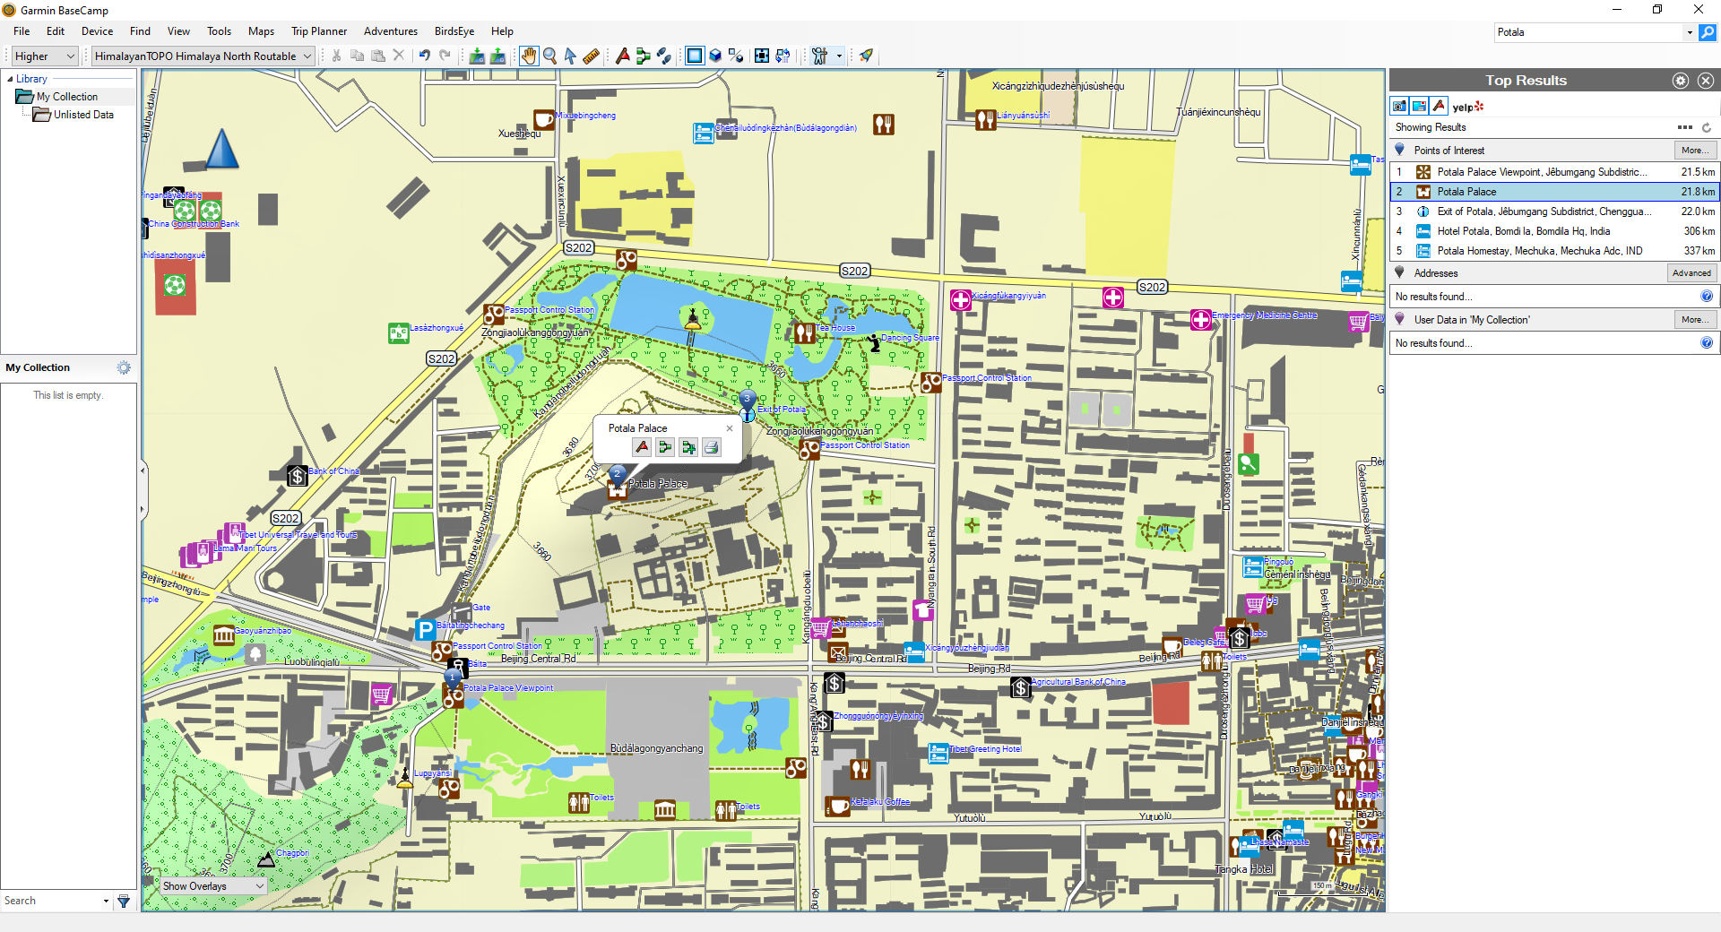This screenshot has width=1721, height=932.
Task: Select the arrow Select tool
Action: click(570, 56)
